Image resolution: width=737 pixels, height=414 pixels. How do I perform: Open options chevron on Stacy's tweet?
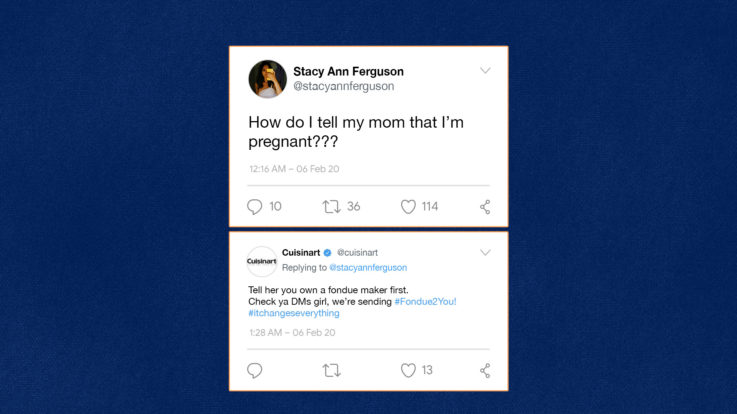coord(485,71)
